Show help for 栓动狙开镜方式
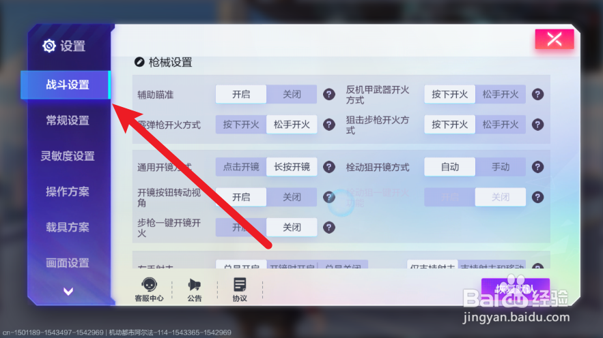The width and height of the screenshot is (603, 338). [x=537, y=167]
